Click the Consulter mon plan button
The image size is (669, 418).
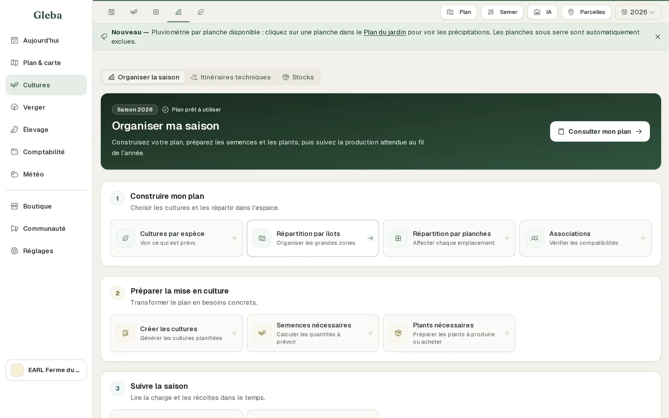600,131
